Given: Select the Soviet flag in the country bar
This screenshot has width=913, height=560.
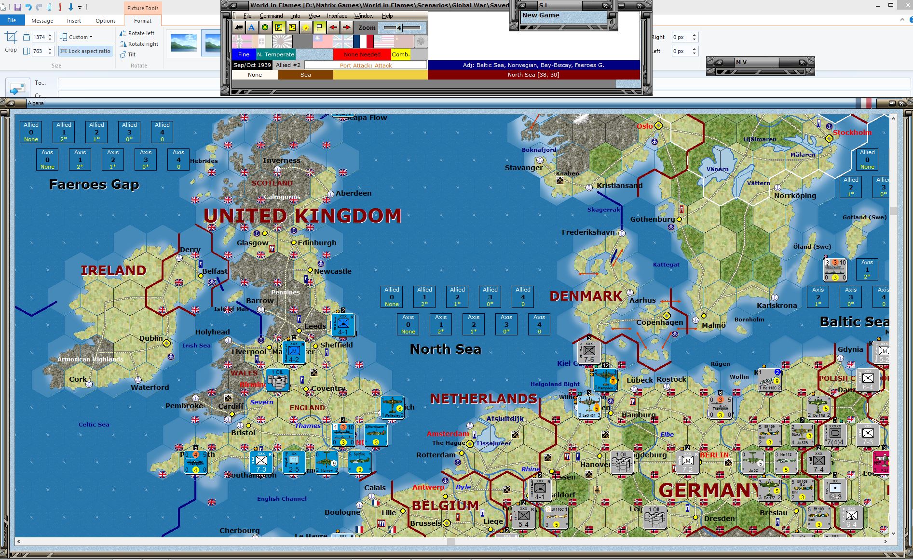Looking at the screenshot, I should [404, 41].
